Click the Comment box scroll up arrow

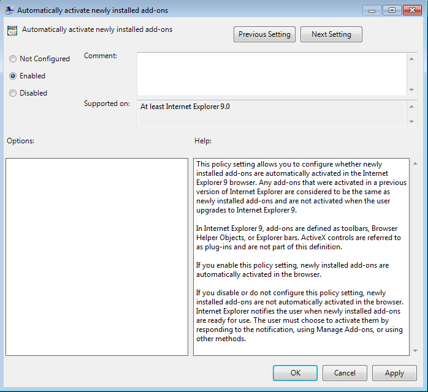[x=411, y=59]
